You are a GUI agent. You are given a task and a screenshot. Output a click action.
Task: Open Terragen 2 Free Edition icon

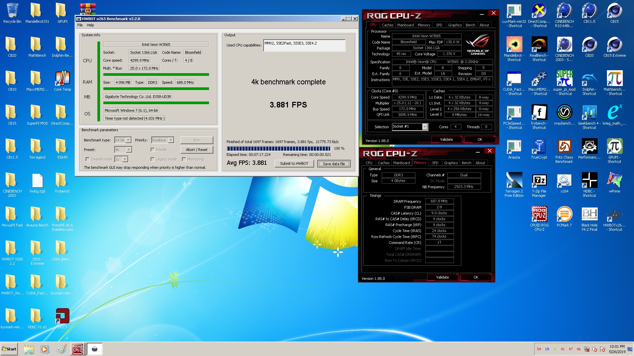coord(514,185)
